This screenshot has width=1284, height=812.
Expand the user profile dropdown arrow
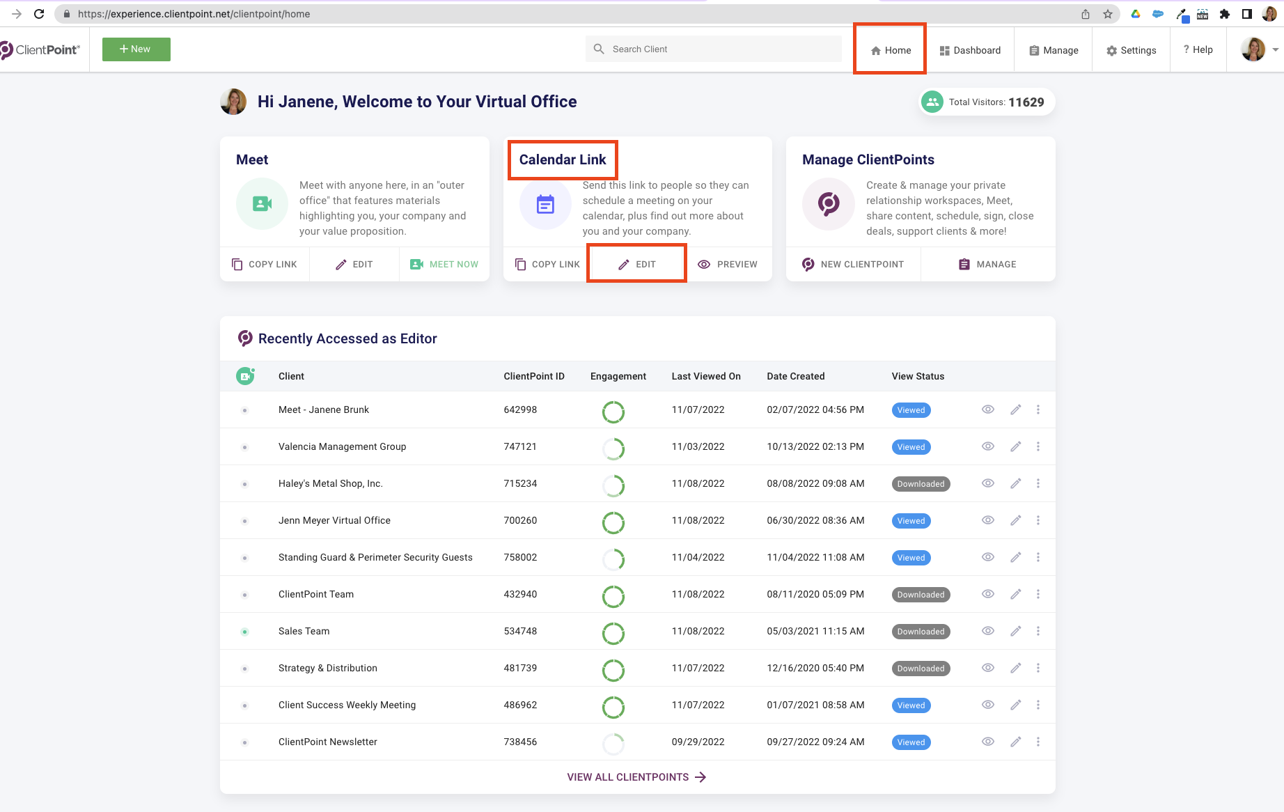click(1275, 49)
